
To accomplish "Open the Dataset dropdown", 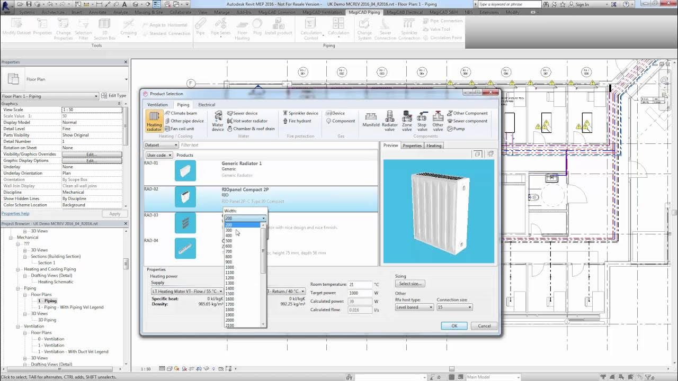I will point(161,145).
